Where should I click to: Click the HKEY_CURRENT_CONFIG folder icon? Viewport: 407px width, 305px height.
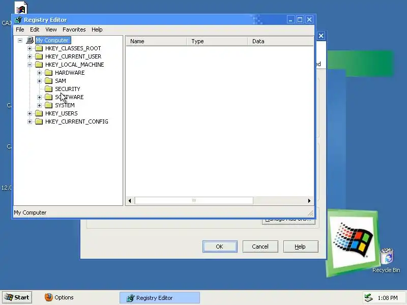pyautogui.click(x=39, y=121)
